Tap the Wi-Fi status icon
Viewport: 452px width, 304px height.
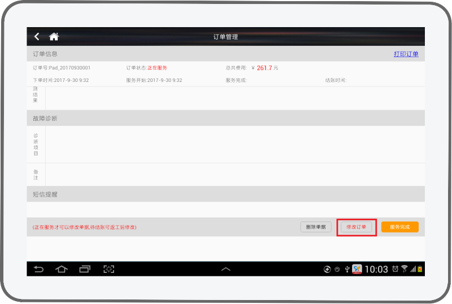[405, 269]
